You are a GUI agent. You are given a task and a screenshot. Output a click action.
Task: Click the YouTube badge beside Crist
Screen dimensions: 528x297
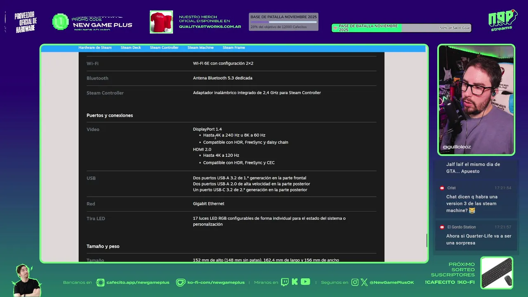click(x=442, y=188)
